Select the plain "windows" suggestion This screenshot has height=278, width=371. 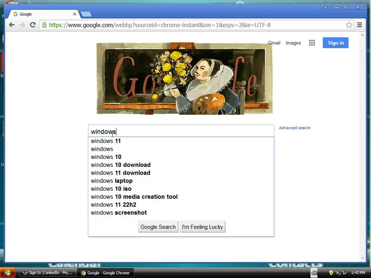181,149
